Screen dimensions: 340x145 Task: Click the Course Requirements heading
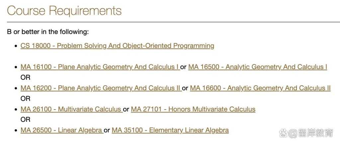click(x=64, y=10)
